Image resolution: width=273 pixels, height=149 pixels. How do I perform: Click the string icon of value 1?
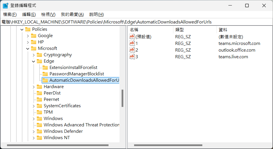(132, 43)
